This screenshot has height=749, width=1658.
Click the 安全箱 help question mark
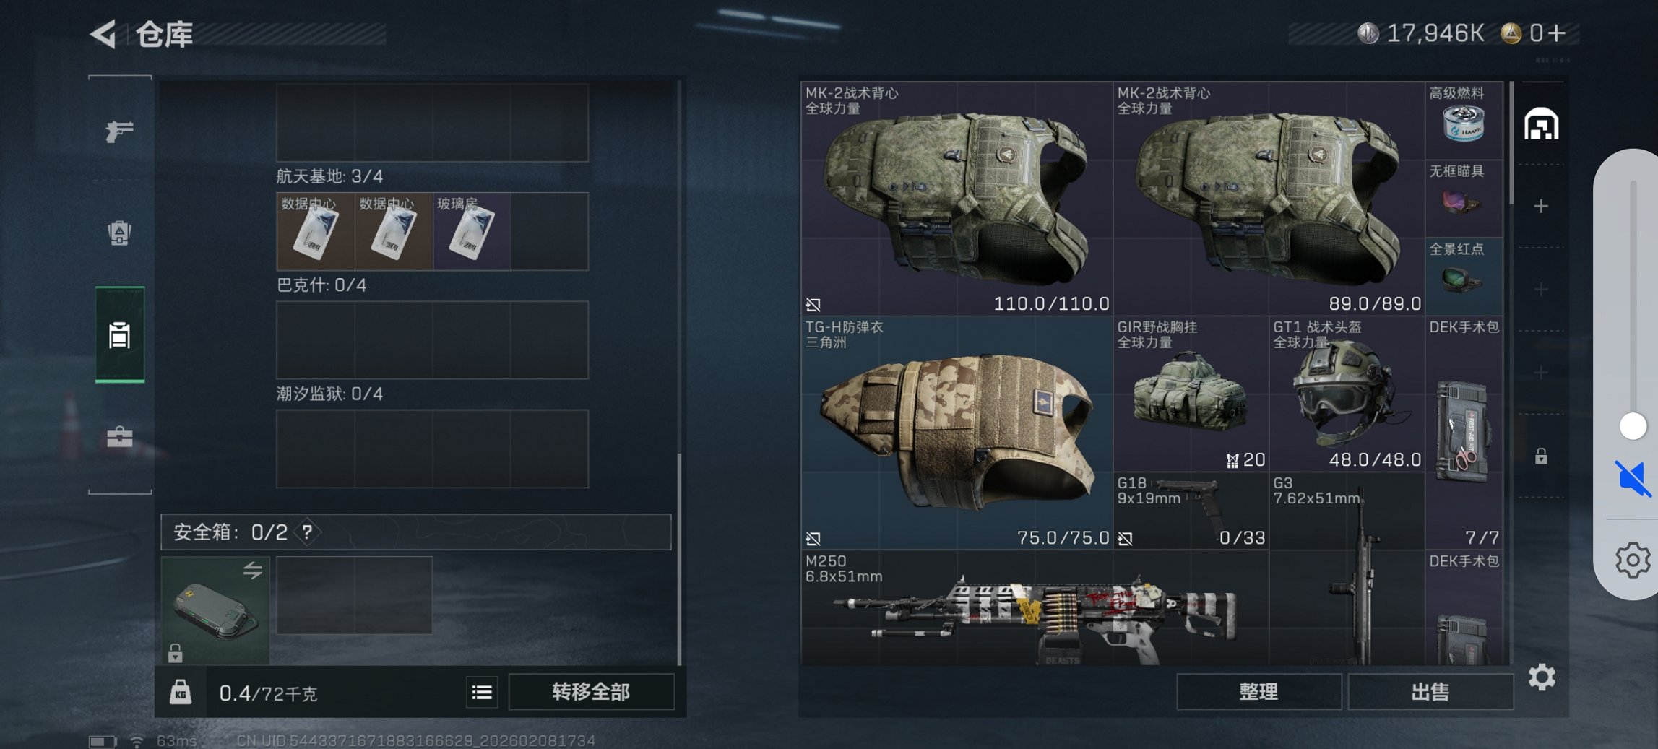coord(308,532)
